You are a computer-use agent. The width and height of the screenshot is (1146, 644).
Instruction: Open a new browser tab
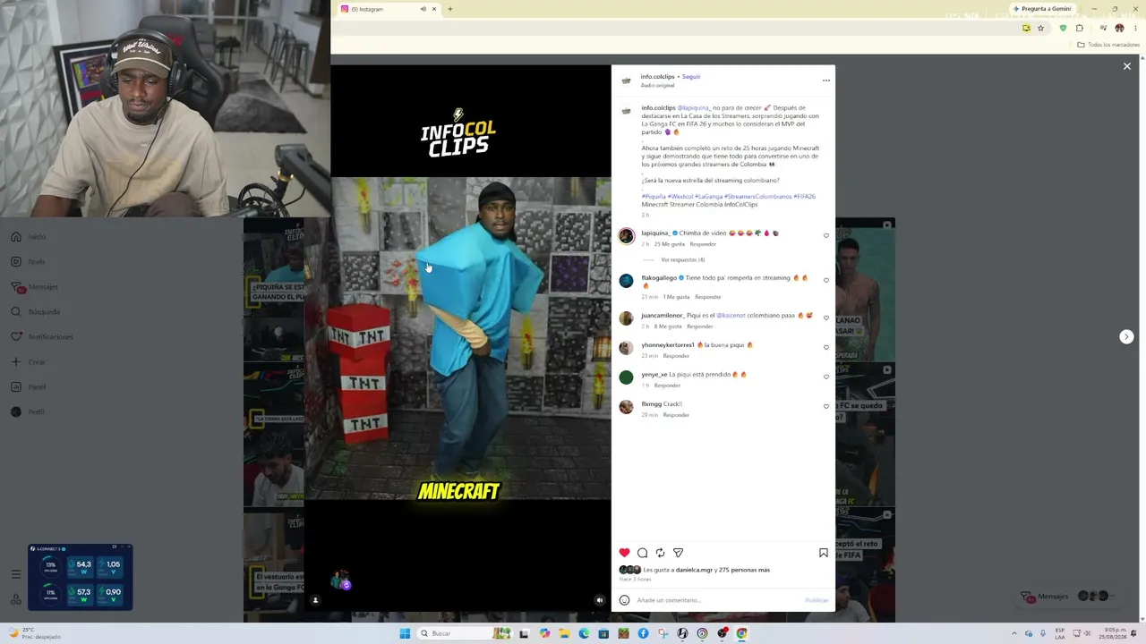coord(450,9)
